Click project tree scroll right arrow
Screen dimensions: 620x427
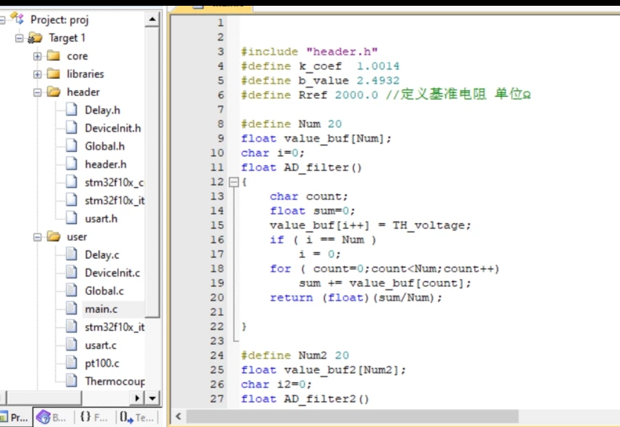(137, 397)
